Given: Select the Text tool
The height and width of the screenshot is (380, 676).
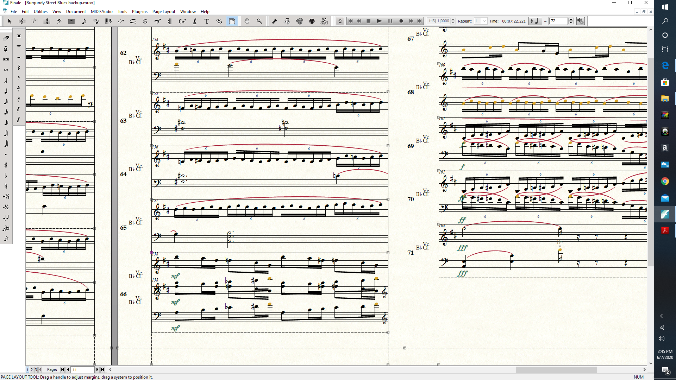Looking at the screenshot, I should pyautogui.click(x=207, y=21).
